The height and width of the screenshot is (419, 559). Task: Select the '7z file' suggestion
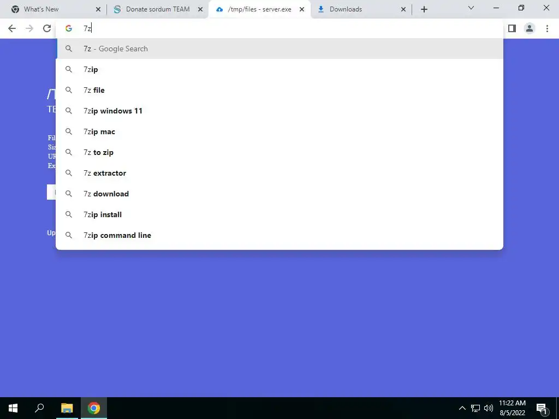[x=279, y=90]
